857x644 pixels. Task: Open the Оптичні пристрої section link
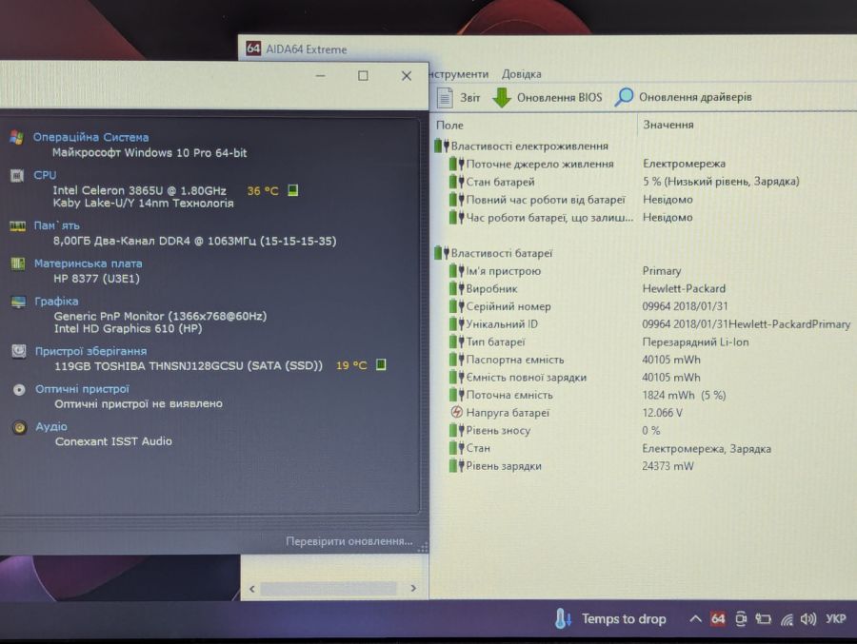click(x=83, y=389)
